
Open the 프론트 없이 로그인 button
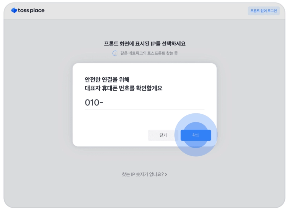[264, 11]
